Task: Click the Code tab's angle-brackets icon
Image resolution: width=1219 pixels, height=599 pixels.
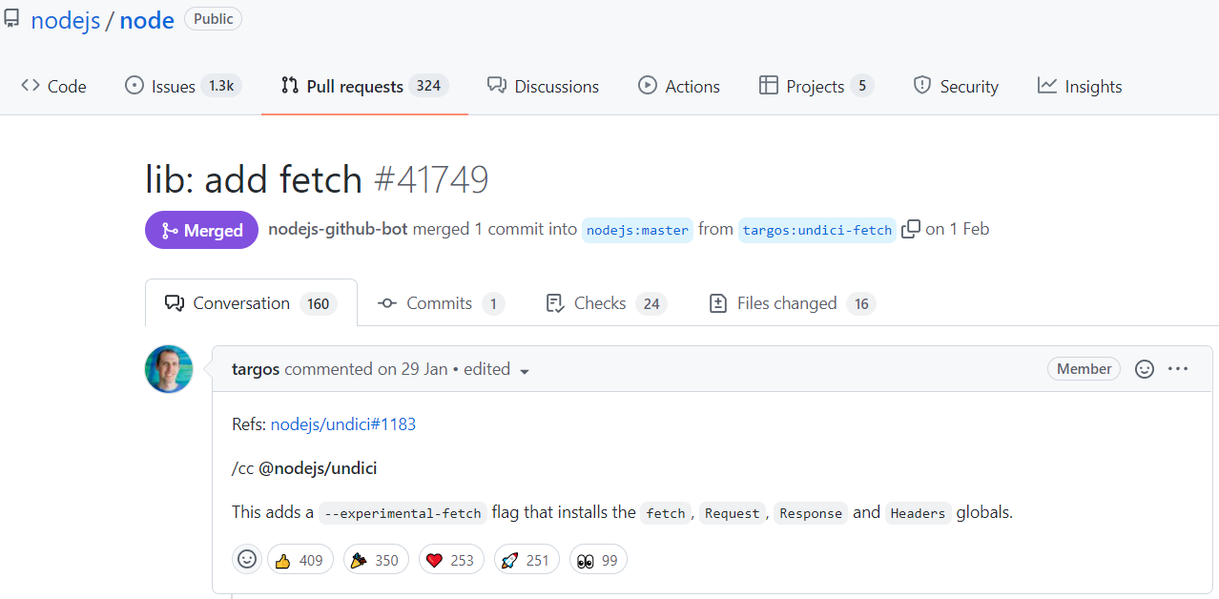Action: point(30,86)
